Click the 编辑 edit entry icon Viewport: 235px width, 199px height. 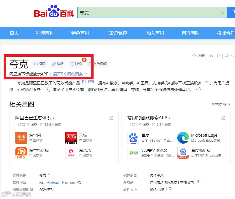58,64
